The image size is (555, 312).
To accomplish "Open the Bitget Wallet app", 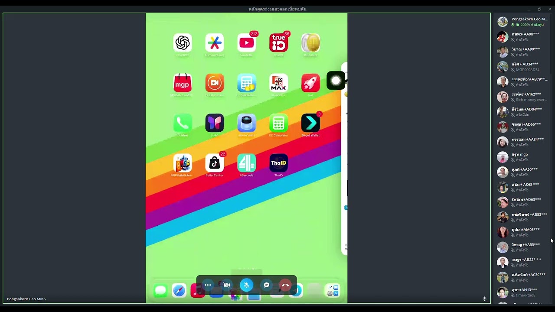I will pos(310,123).
